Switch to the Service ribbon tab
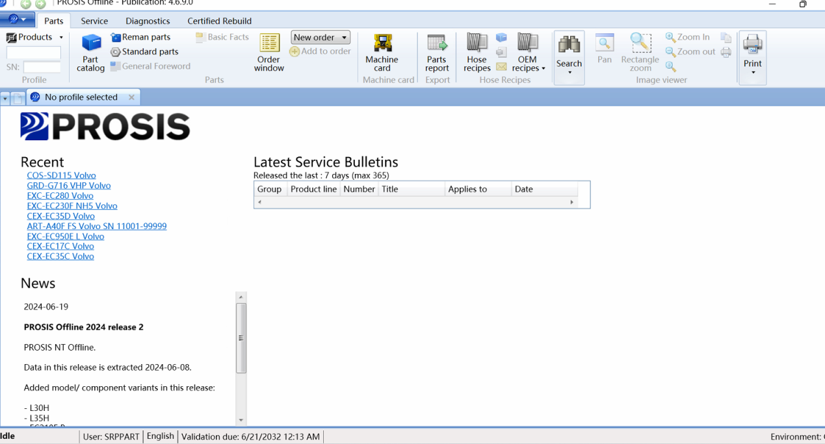 [x=94, y=21]
